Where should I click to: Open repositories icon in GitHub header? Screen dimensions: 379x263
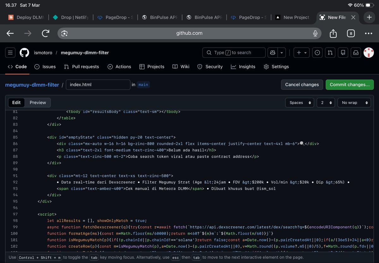(x=343, y=53)
